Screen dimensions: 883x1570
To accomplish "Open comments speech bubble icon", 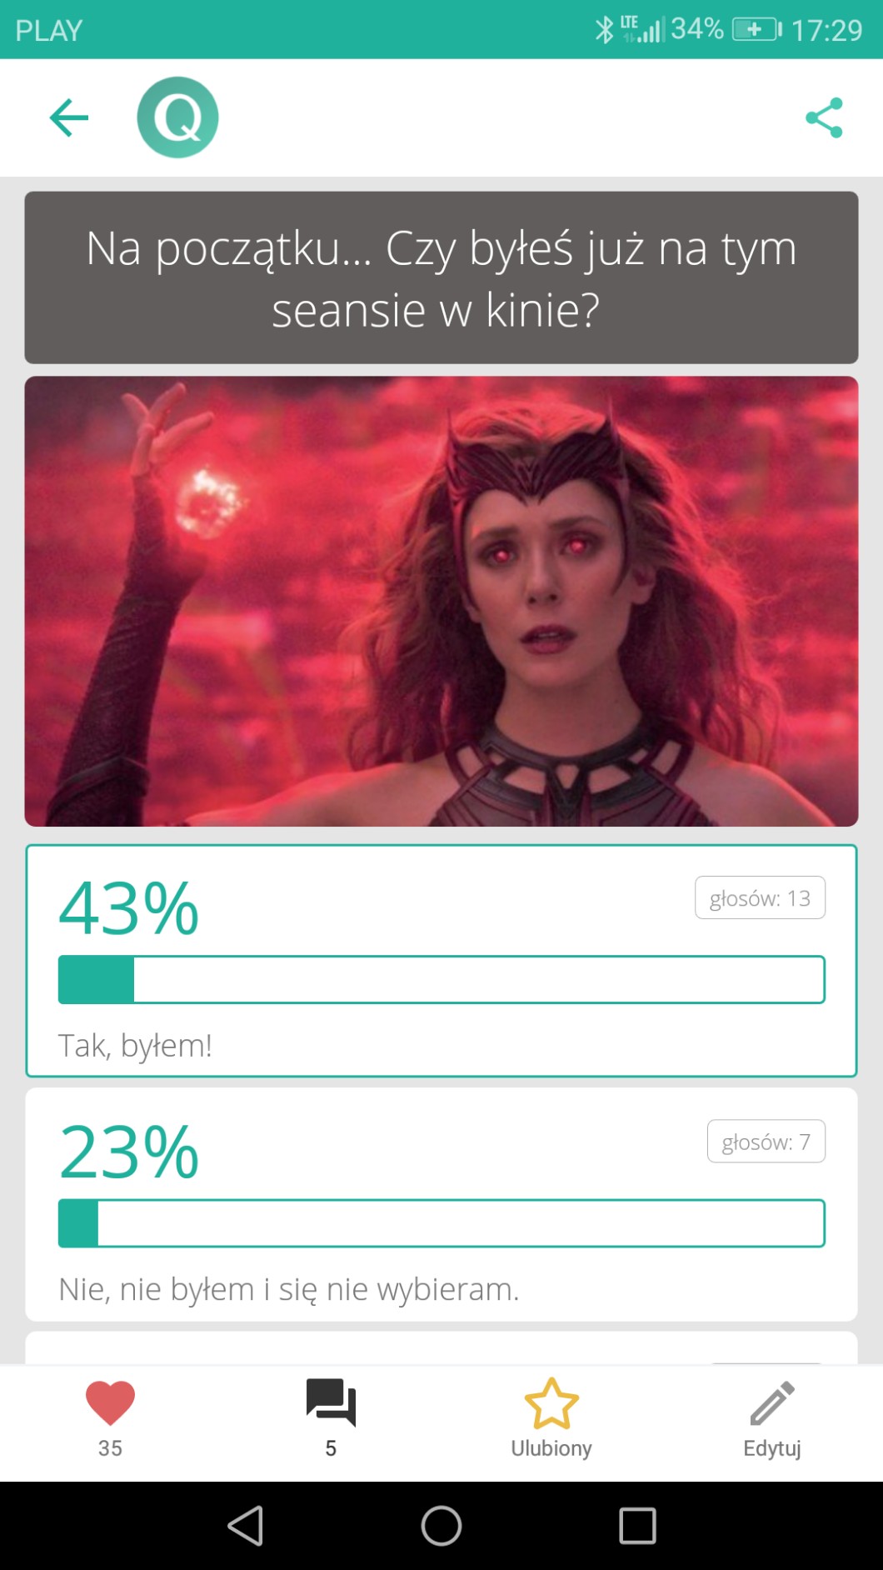I will click(331, 1402).
